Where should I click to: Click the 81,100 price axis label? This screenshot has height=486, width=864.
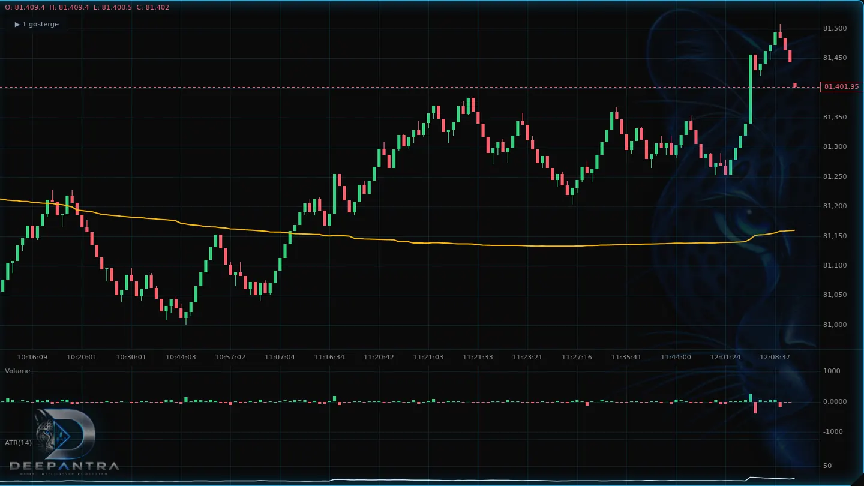pos(835,265)
